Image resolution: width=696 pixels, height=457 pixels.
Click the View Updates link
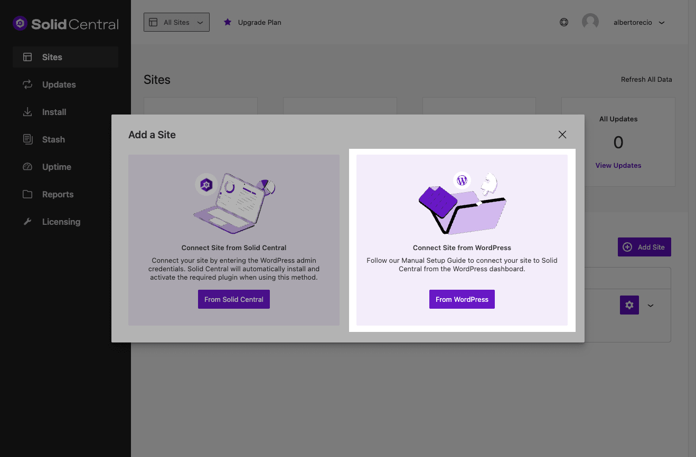(618, 165)
